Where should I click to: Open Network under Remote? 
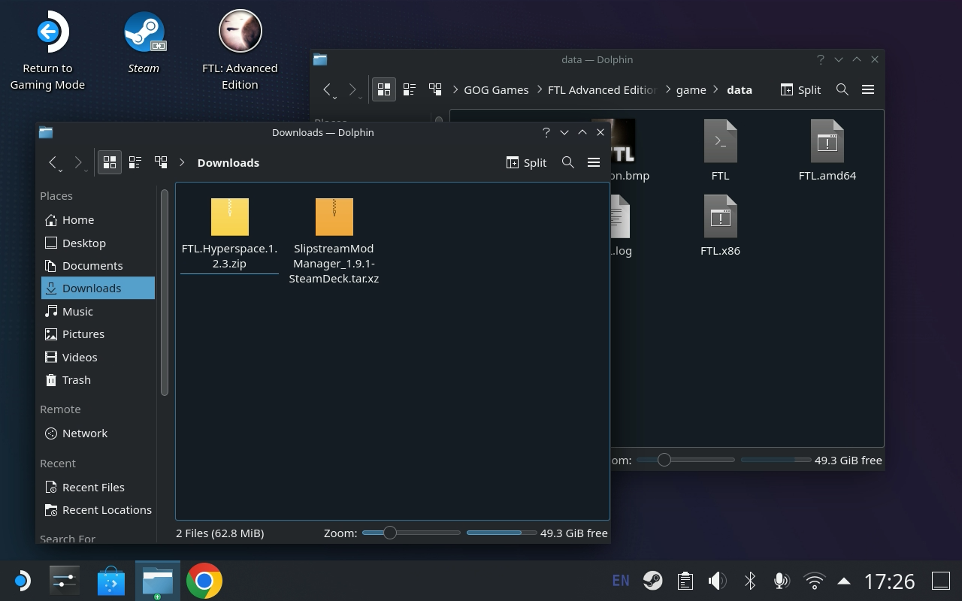[98, 433]
